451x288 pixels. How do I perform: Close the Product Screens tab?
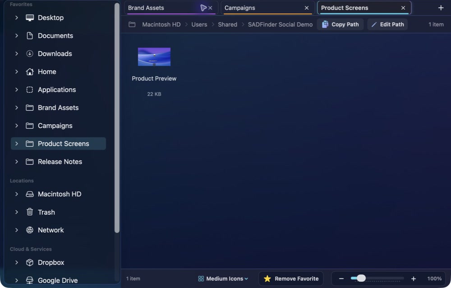click(x=403, y=8)
